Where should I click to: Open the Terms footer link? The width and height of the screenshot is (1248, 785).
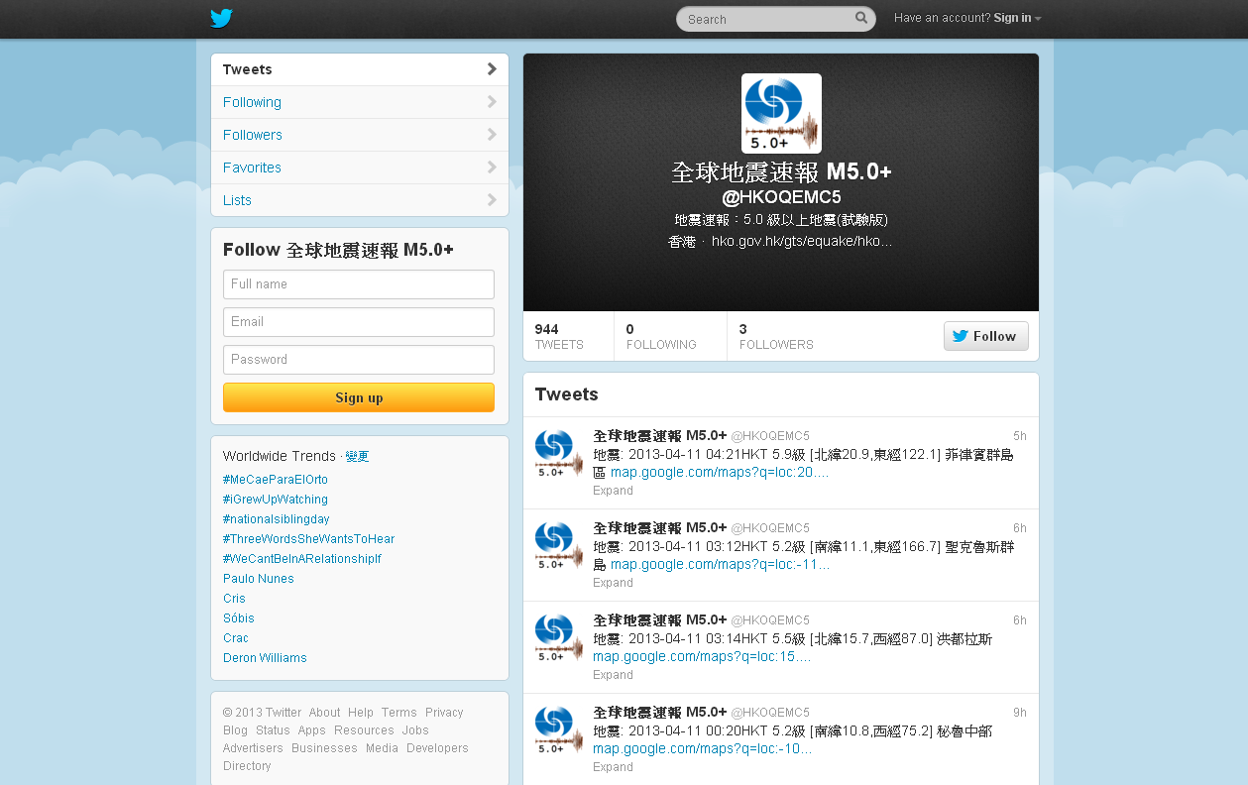(398, 713)
